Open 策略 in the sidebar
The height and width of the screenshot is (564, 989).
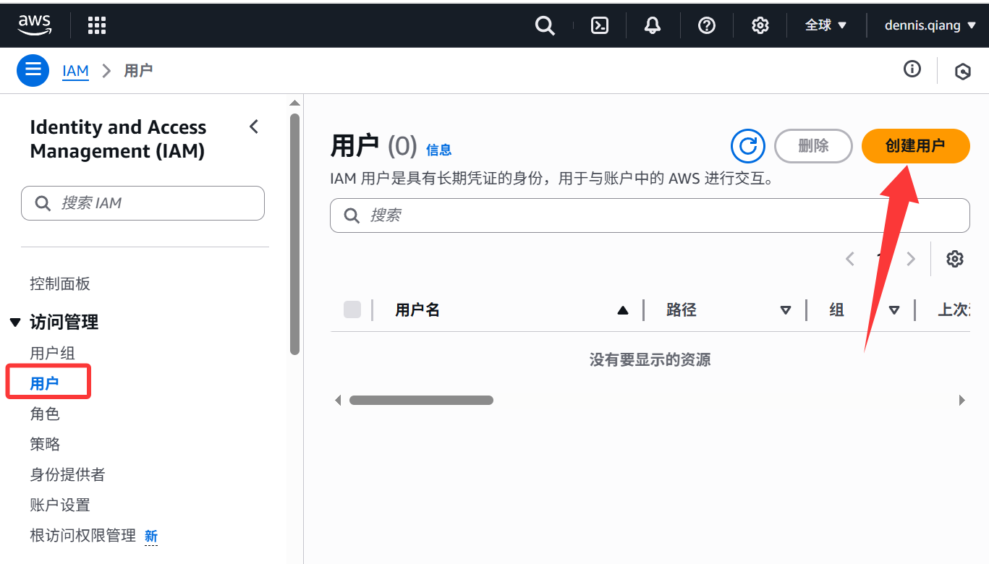point(44,444)
